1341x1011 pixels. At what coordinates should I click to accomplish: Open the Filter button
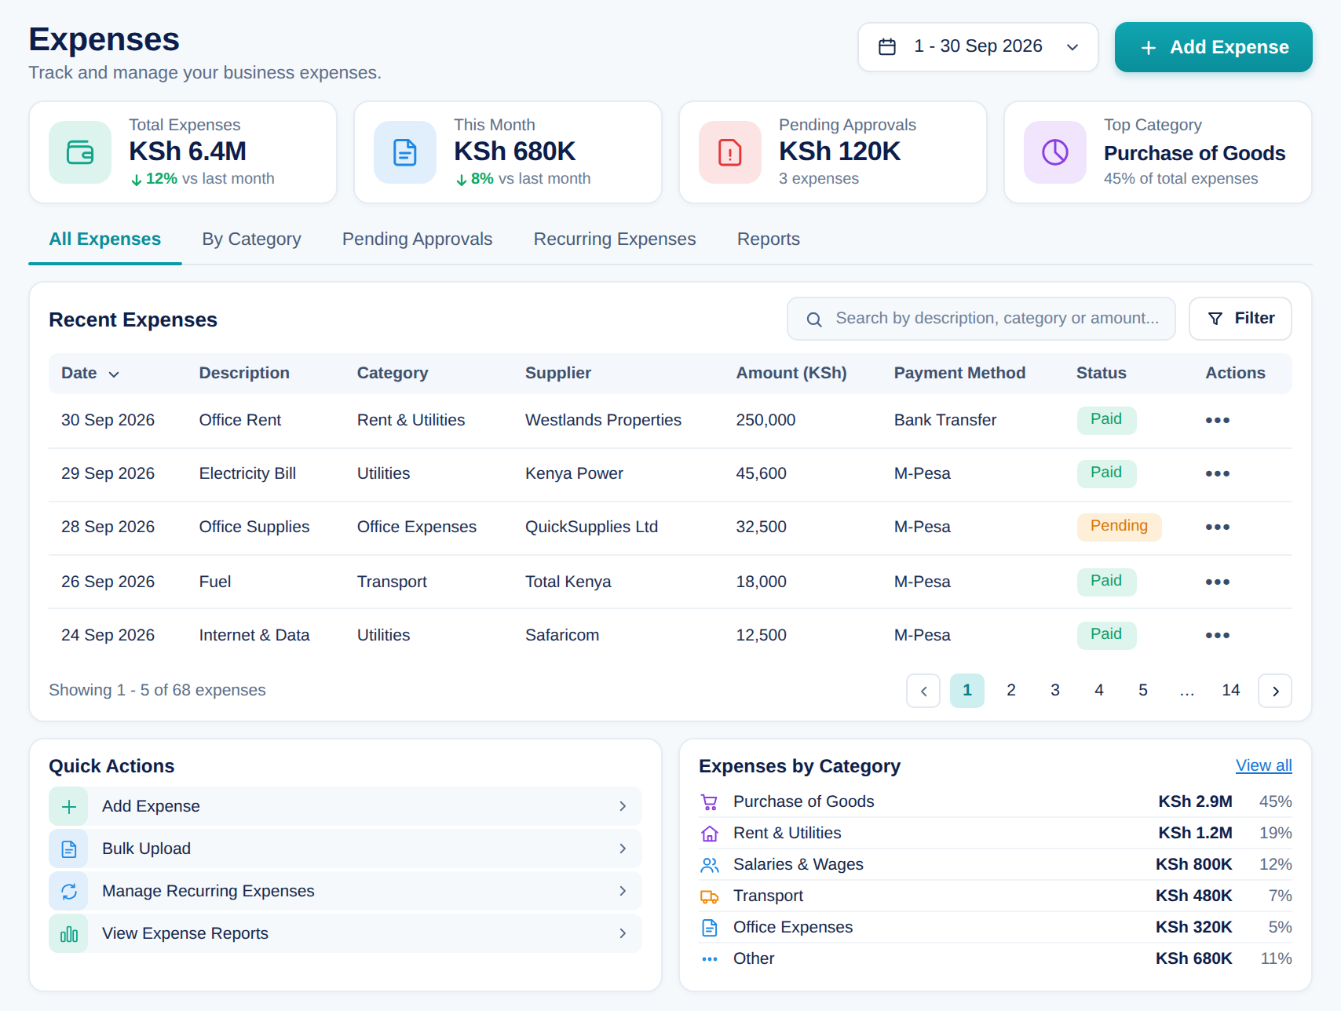(1241, 319)
